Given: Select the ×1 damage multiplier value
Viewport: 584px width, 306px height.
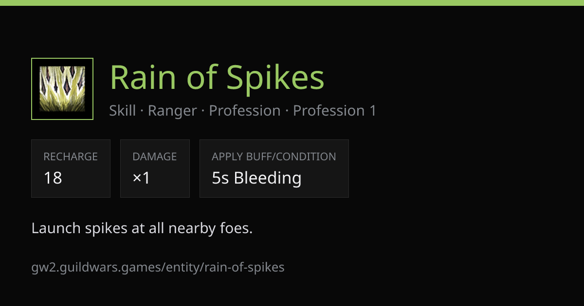Looking at the screenshot, I should coord(142,178).
